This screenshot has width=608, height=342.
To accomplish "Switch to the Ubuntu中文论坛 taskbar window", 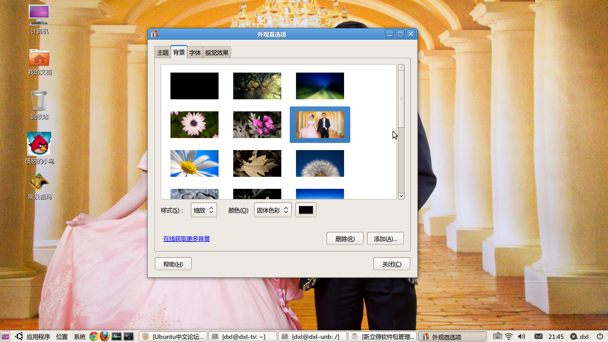I will point(173,337).
